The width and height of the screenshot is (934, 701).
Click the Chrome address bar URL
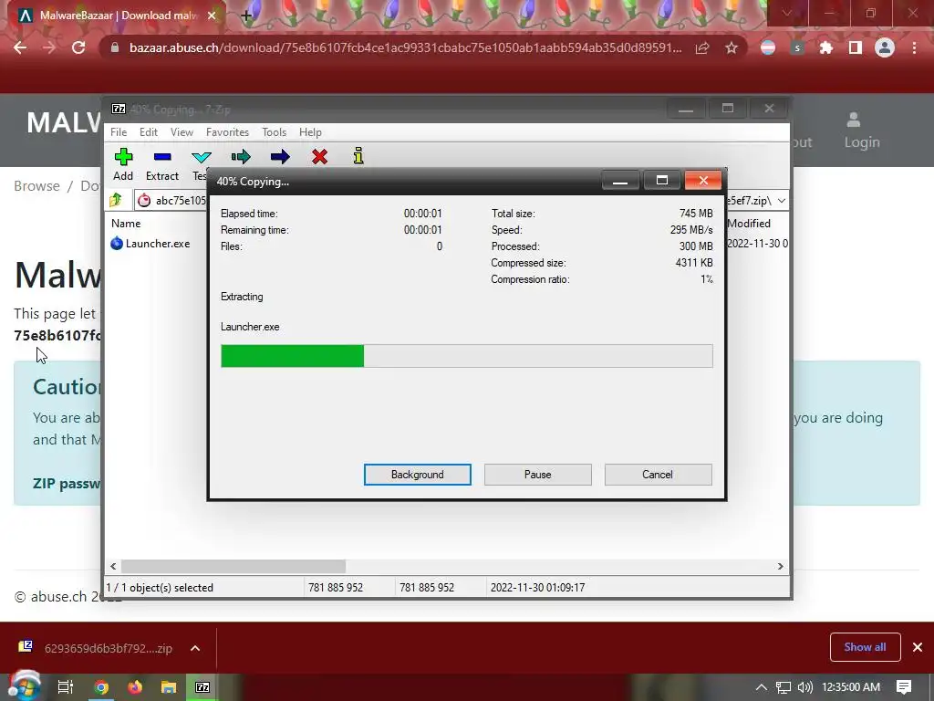[x=405, y=47]
